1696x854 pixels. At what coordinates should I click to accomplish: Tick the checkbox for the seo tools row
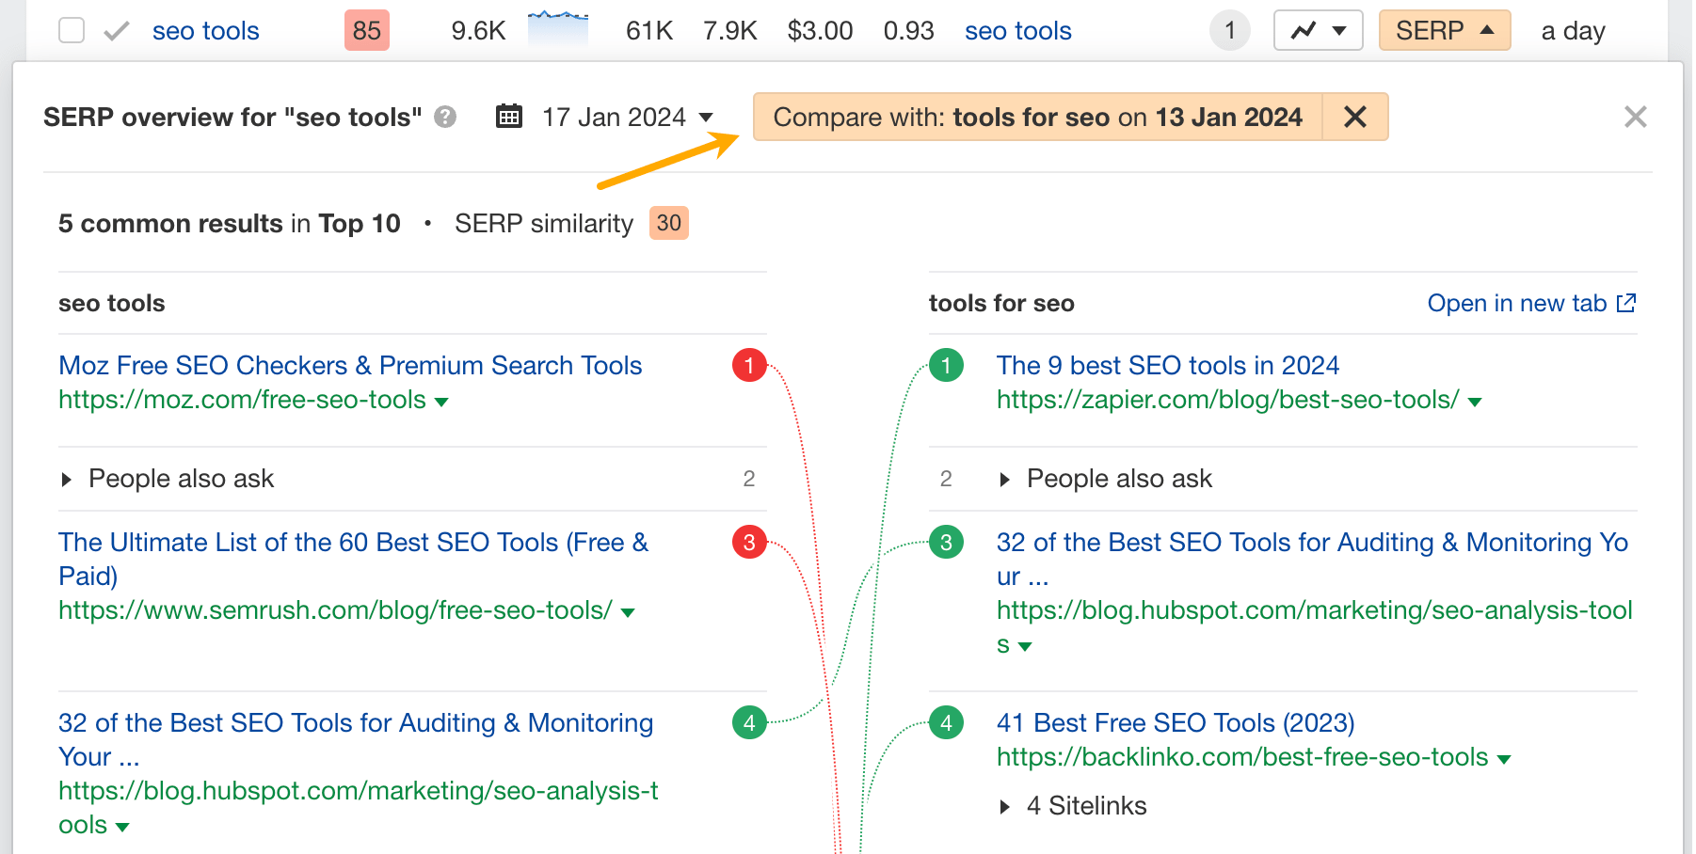point(72,31)
